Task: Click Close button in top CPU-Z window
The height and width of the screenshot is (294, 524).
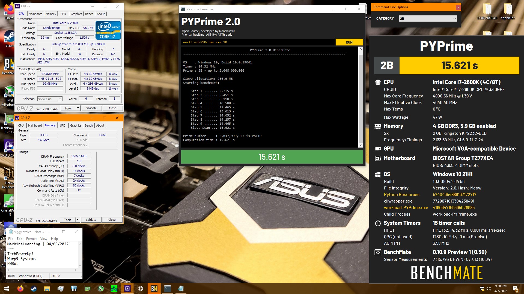Action: [x=112, y=108]
